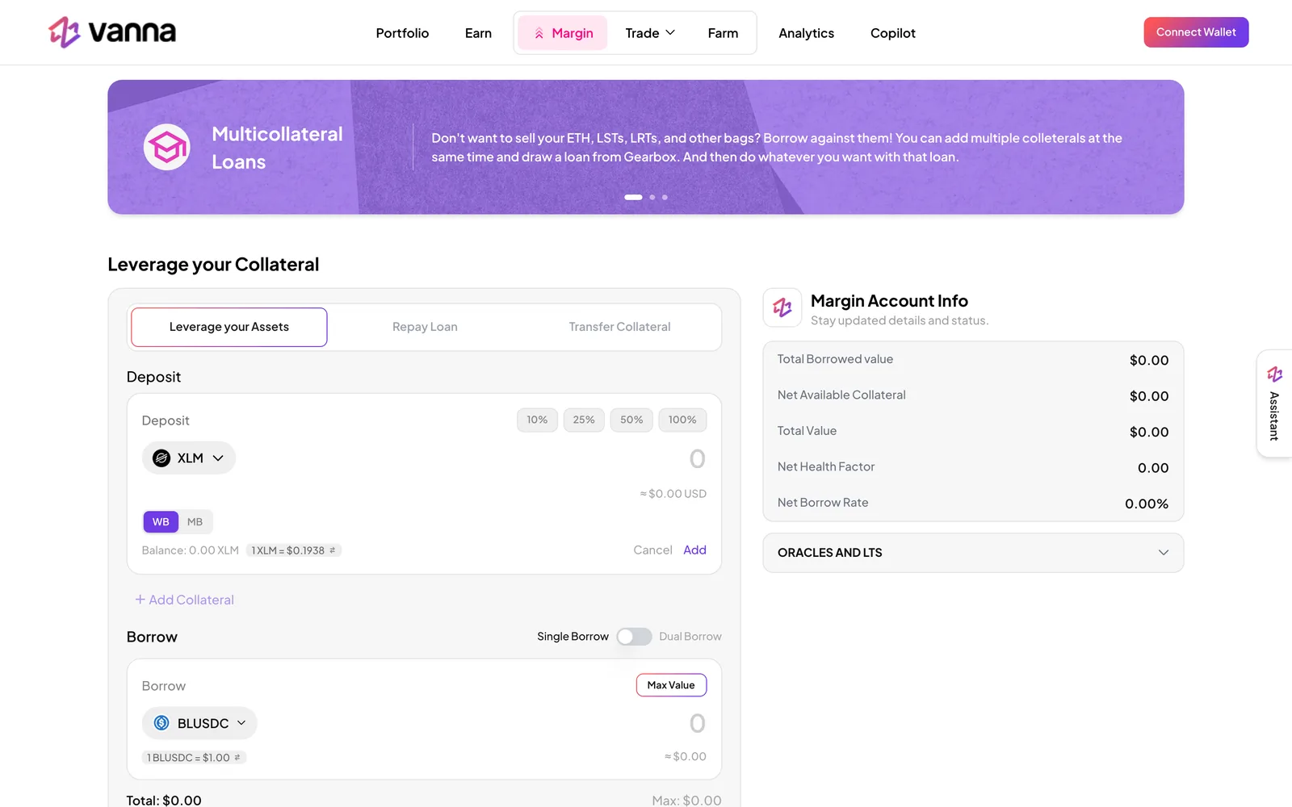Click the XLM Stellar coin icon
This screenshot has height=807, width=1292.
click(161, 458)
